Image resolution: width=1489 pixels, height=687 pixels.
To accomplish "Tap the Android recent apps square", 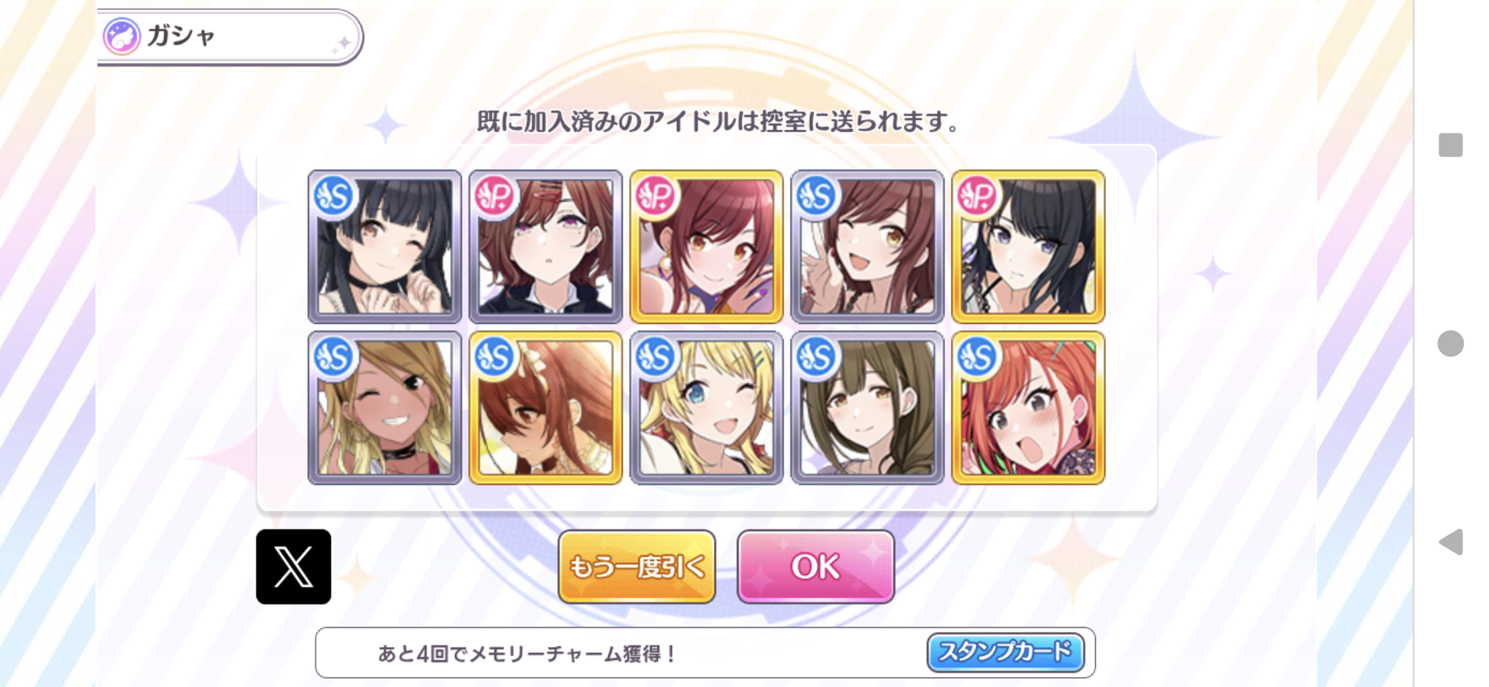I will [1451, 145].
